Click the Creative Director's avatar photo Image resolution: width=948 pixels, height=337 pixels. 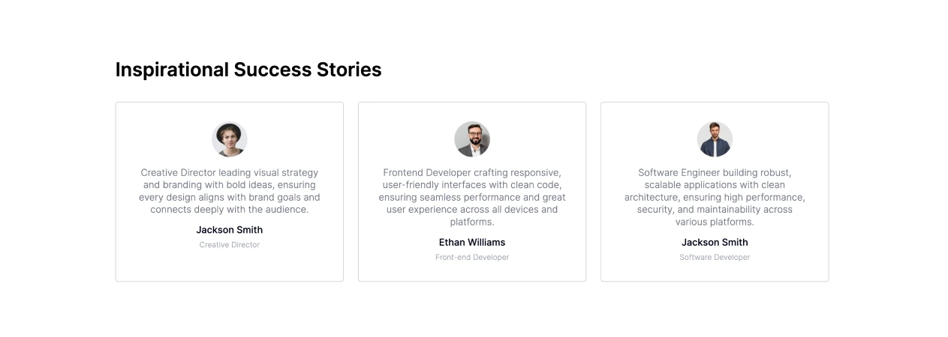coord(229,139)
